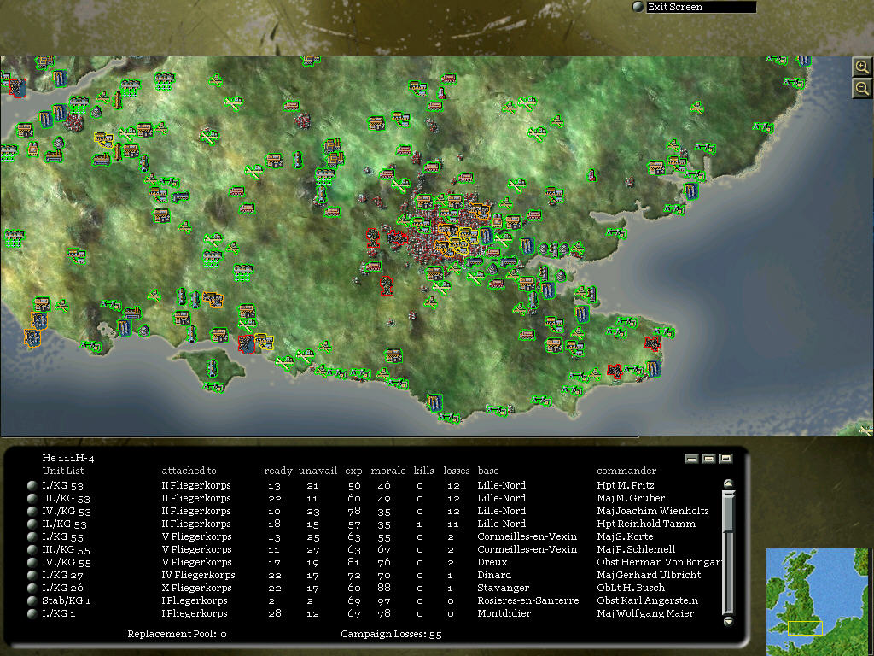Viewport: 874px width, 656px height.
Task: Click the Dreux base entry
Action: 492,562
